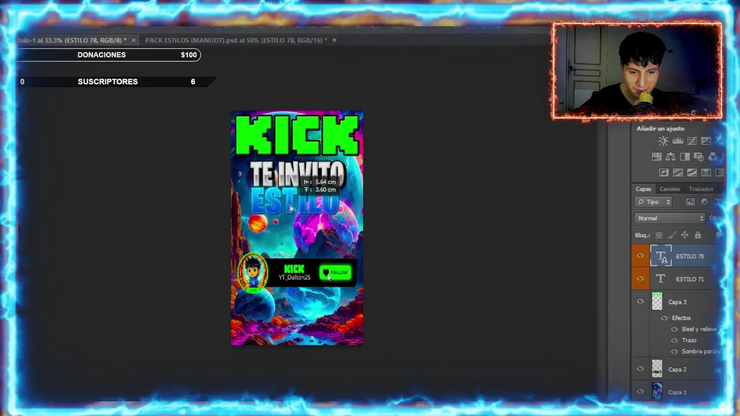
Task: Toggle Bisel y relieve effect visibility
Action: [674, 329]
